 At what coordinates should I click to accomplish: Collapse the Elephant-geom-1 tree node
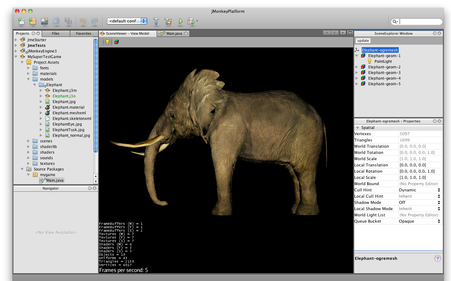(x=357, y=56)
